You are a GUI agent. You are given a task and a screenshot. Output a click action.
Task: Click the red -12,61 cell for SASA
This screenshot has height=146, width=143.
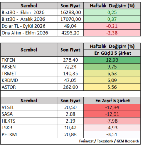coord(112,114)
